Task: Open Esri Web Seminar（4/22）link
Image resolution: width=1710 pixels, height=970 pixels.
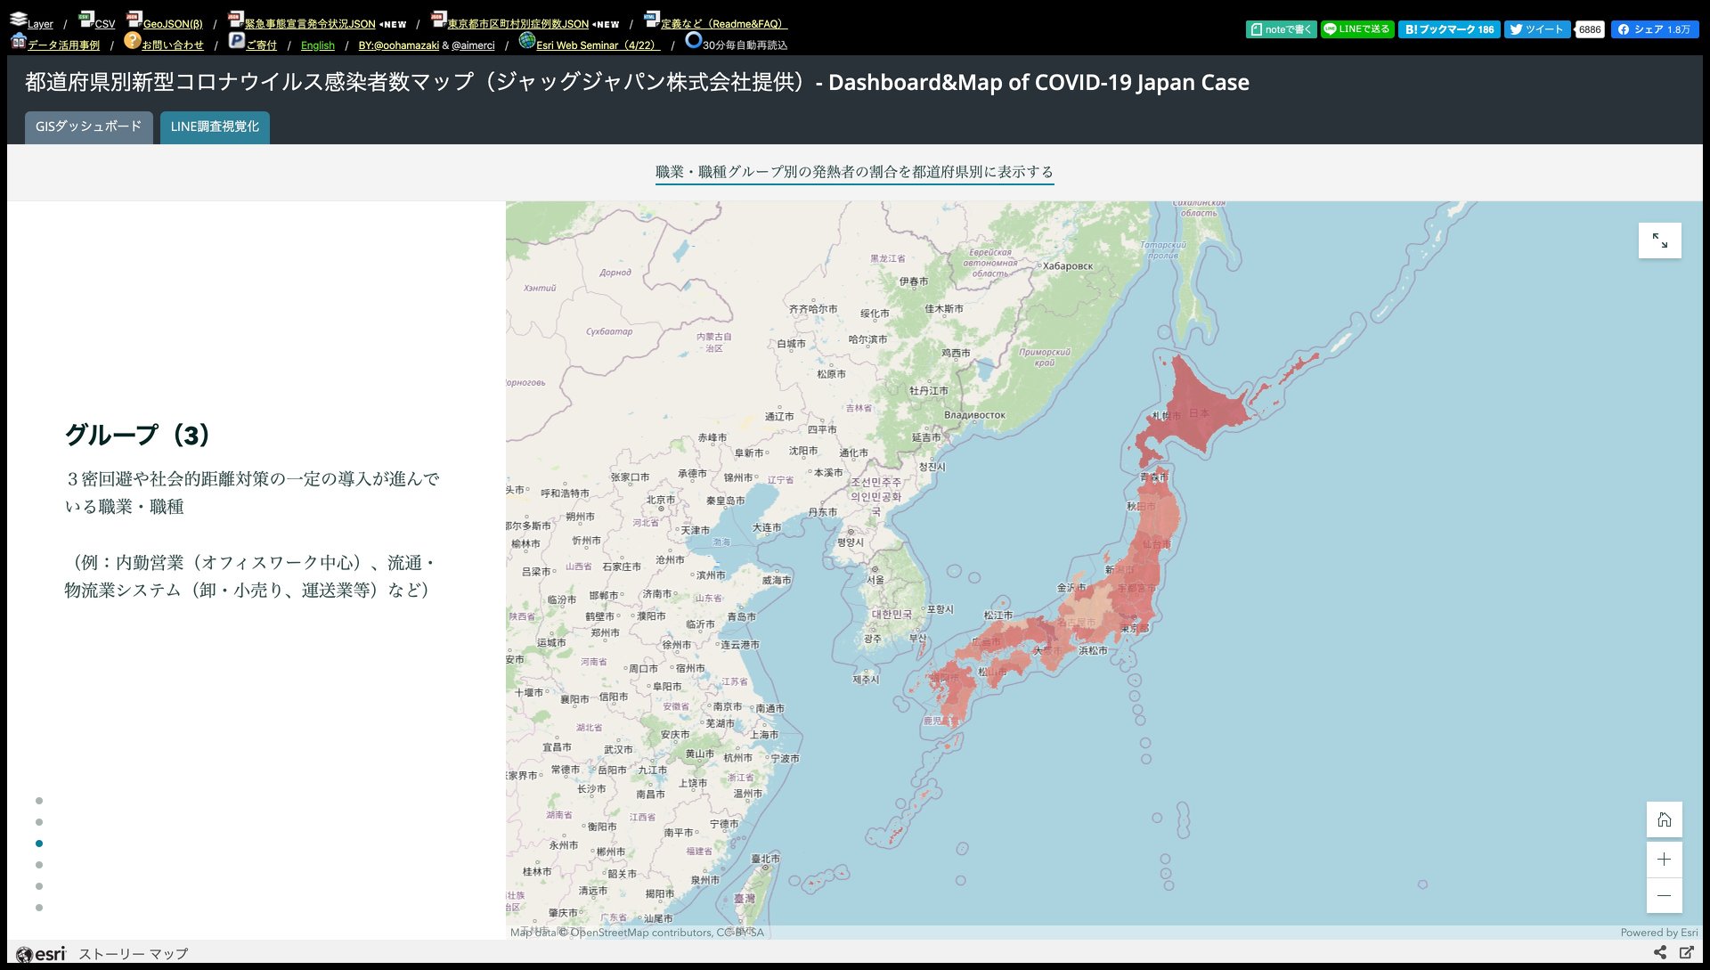Action: coord(598,45)
